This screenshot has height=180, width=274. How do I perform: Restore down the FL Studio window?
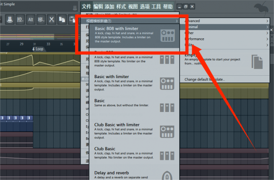[186, 6]
